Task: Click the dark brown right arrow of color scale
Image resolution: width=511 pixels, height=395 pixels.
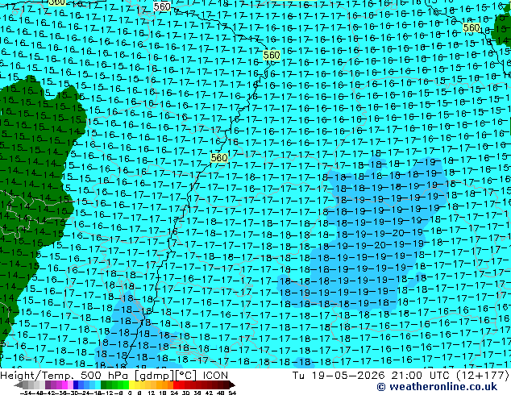Action: pos(232,385)
